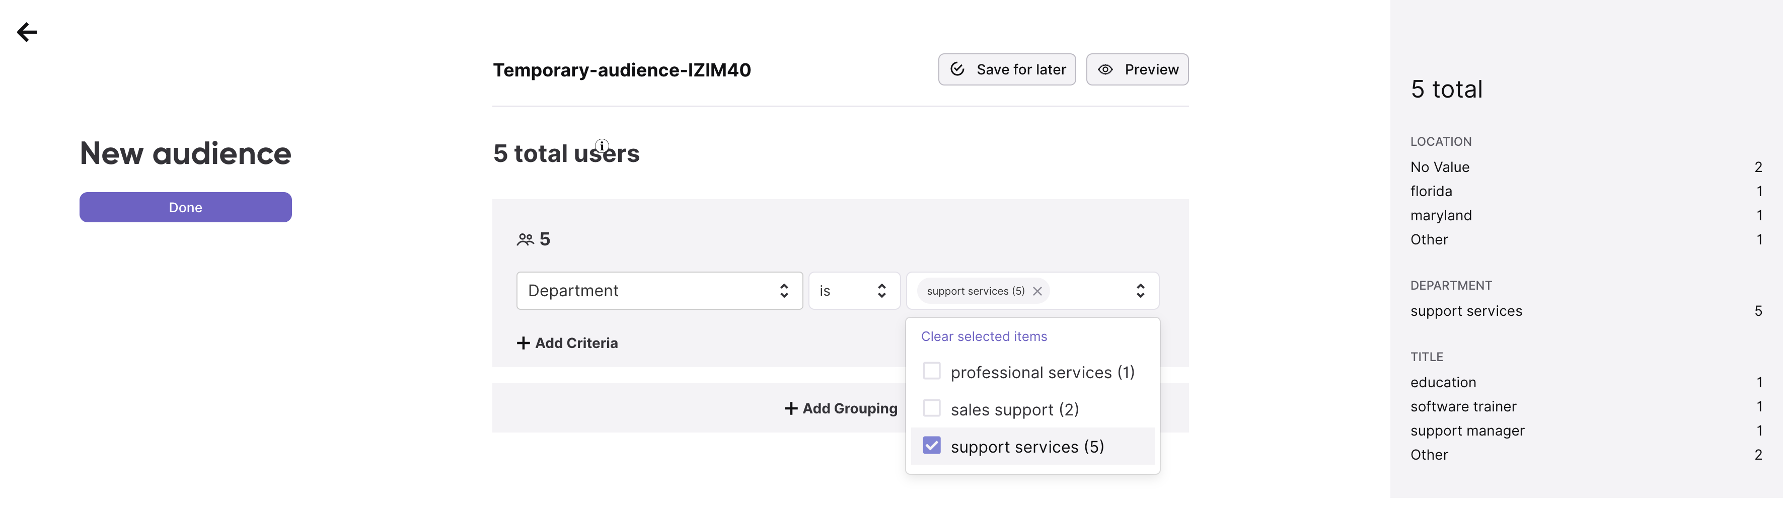The image size is (1783, 515).
Task: Click the '5 total' summary heading
Action: (1447, 89)
